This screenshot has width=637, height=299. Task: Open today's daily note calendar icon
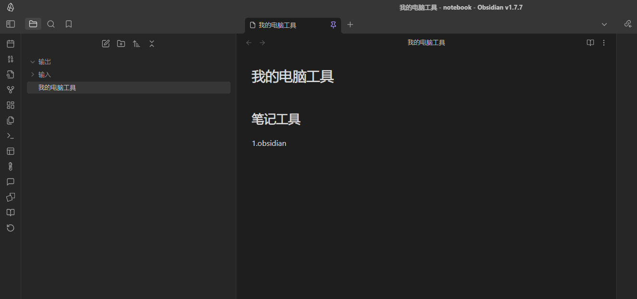[x=11, y=44]
